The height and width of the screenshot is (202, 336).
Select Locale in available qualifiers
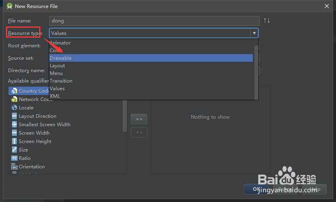[x=26, y=107]
